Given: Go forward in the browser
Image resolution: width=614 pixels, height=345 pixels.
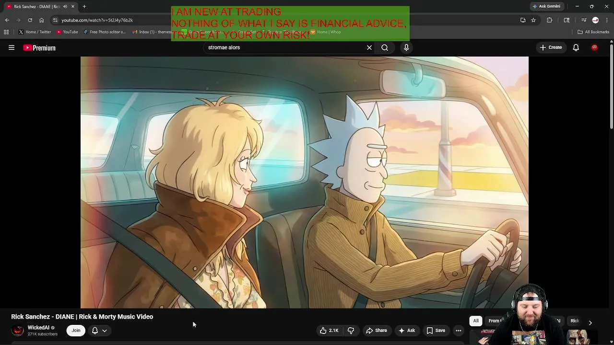Looking at the screenshot, I should tap(18, 20).
